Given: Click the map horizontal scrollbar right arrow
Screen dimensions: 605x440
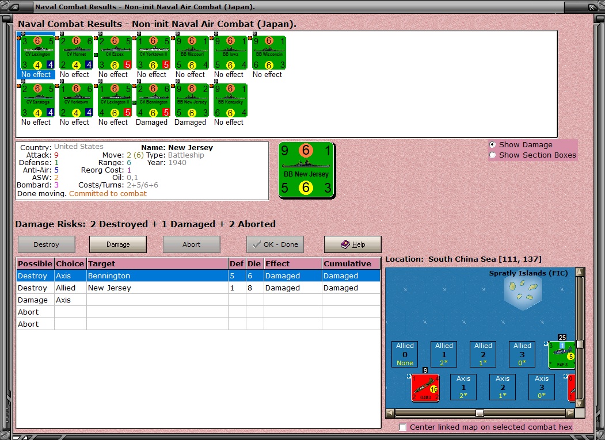Looking at the screenshot, I should pos(570,413).
